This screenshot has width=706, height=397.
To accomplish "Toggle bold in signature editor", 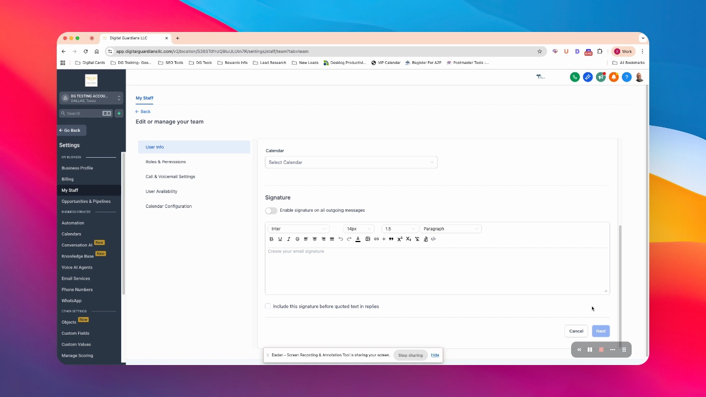I will 271,239.
